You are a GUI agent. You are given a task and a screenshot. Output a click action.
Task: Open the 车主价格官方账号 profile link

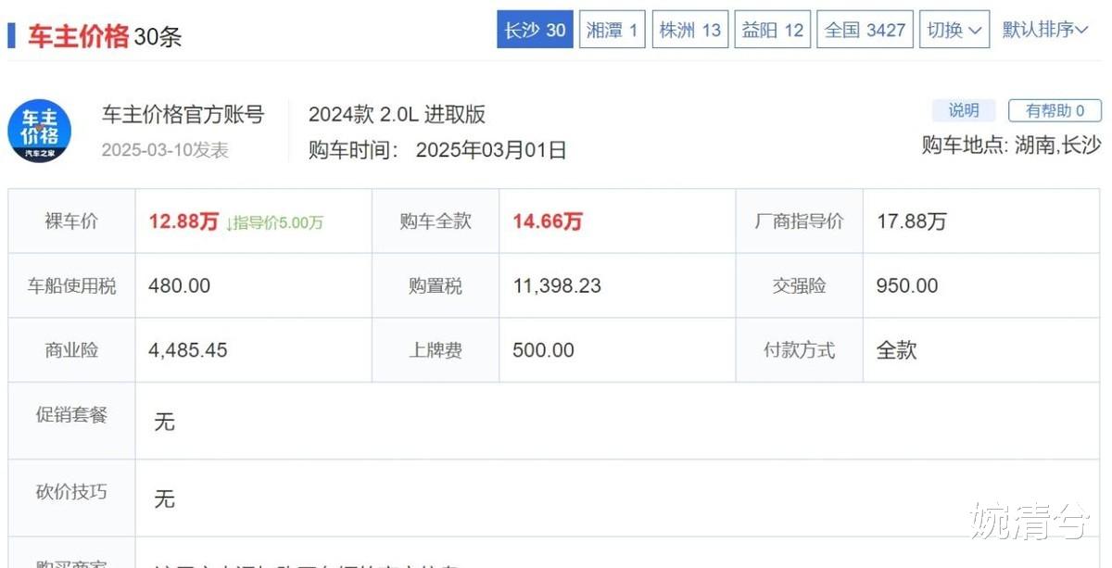click(183, 115)
